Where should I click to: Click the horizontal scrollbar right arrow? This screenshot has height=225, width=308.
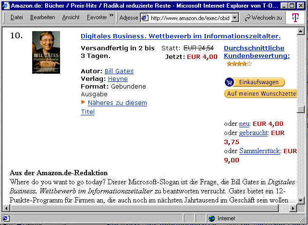(x=293, y=208)
